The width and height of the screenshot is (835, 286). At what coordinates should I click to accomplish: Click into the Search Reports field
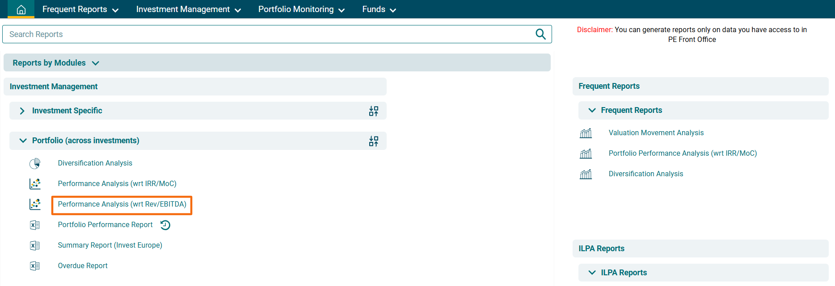(x=268, y=34)
